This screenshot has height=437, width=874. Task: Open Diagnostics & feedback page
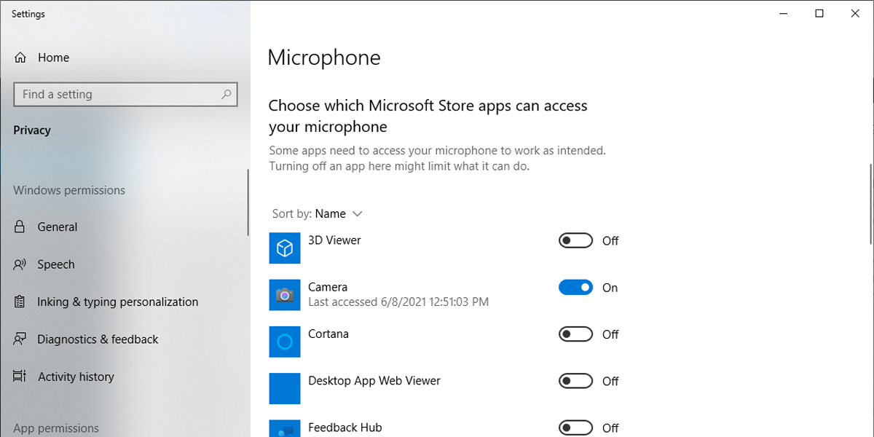[98, 339]
